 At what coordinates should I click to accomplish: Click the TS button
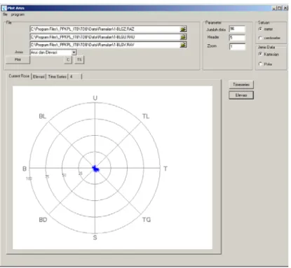[x=79, y=59]
